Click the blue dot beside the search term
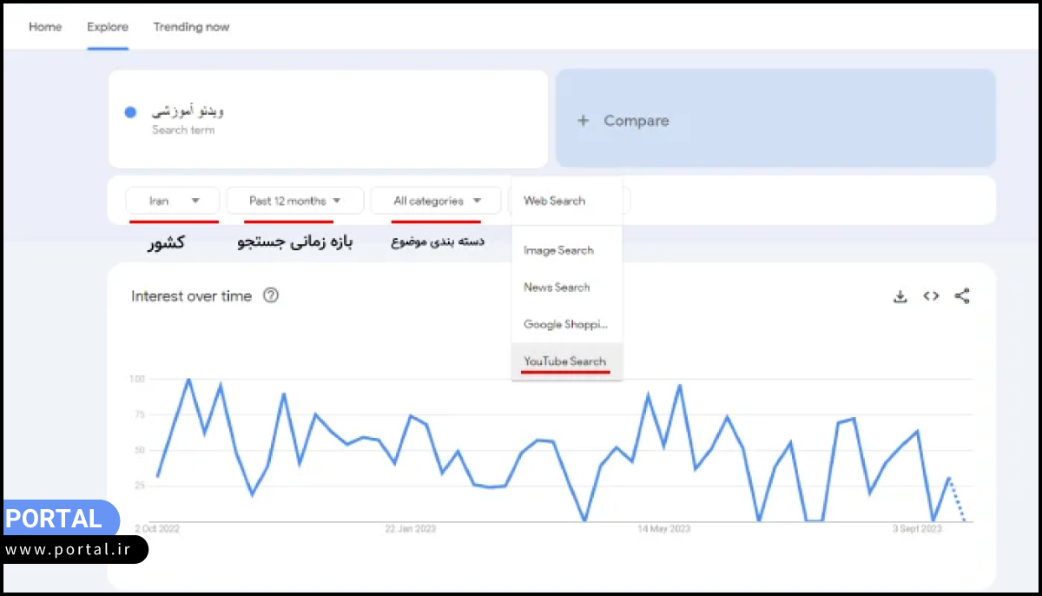This screenshot has height=596, width=1042. tap(130, 112)
